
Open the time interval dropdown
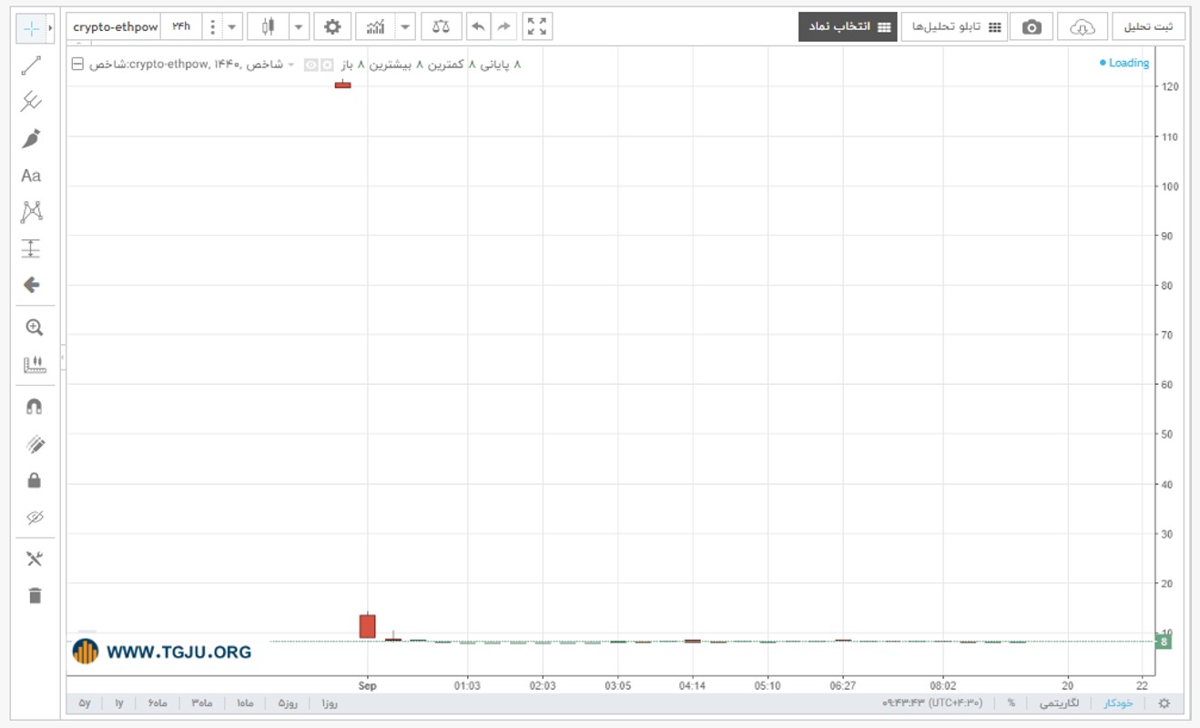coord(232,27)
